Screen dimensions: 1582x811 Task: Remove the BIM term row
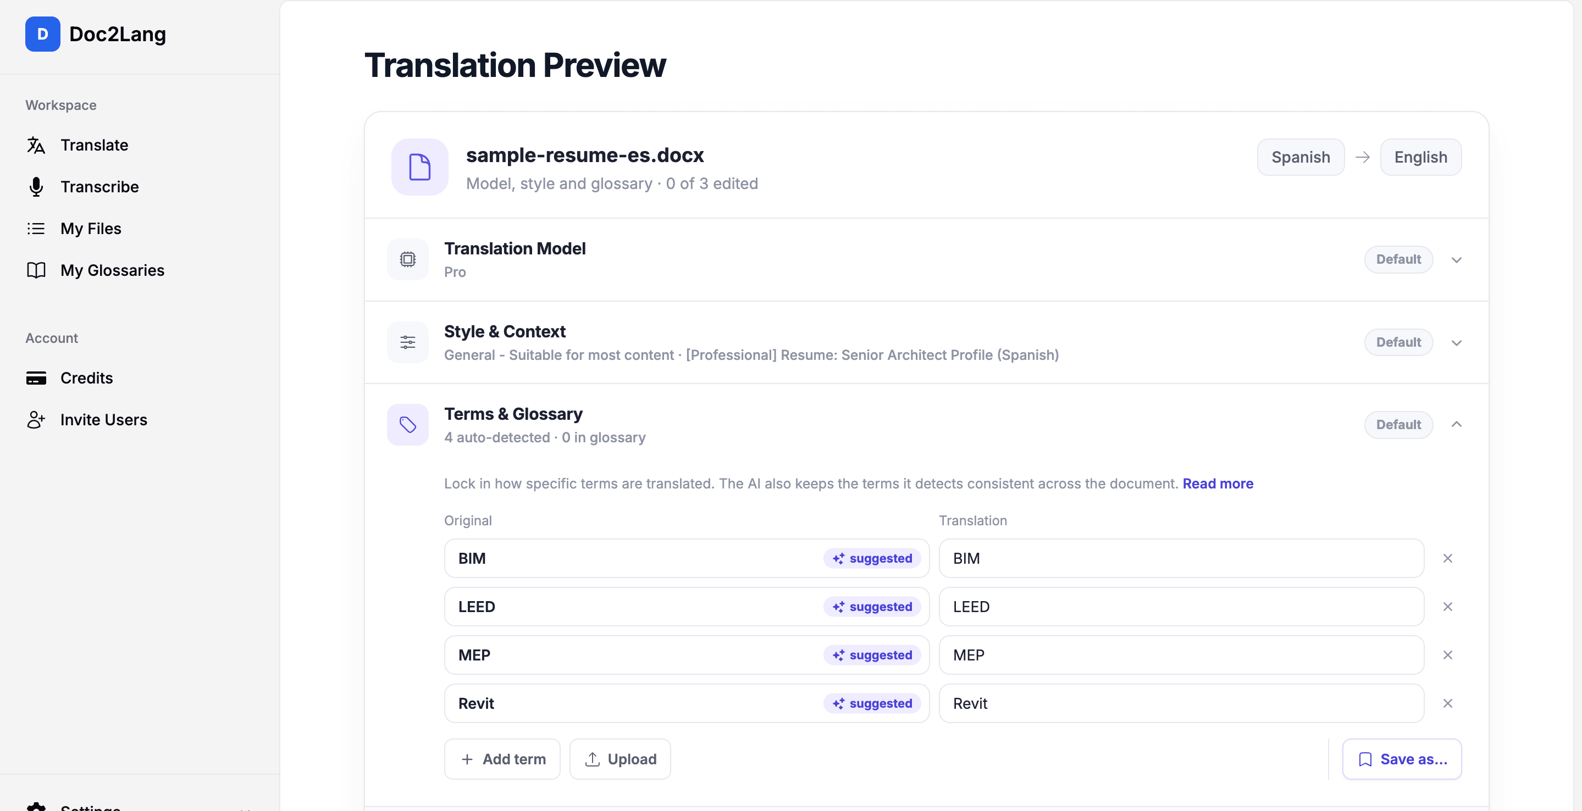pyautogui.click(x=1447, y=558)
